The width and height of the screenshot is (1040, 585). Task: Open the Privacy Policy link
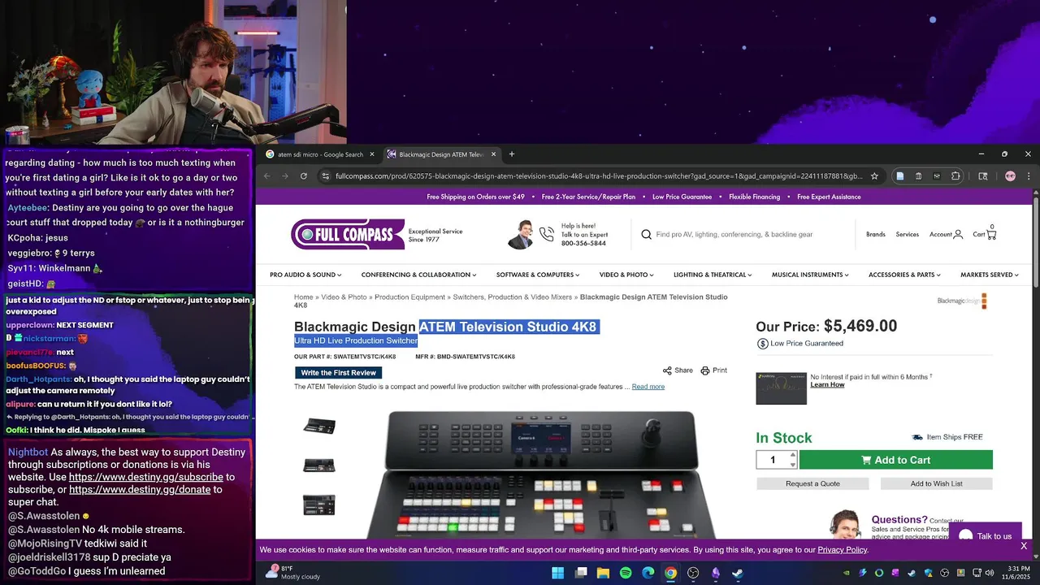click(x=843, y=550)
